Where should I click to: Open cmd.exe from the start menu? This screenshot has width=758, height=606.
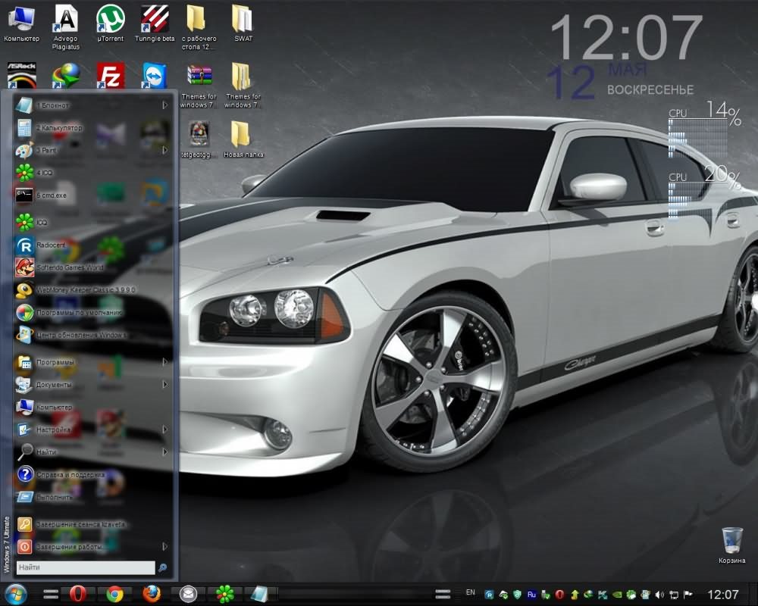pos(52,195)
